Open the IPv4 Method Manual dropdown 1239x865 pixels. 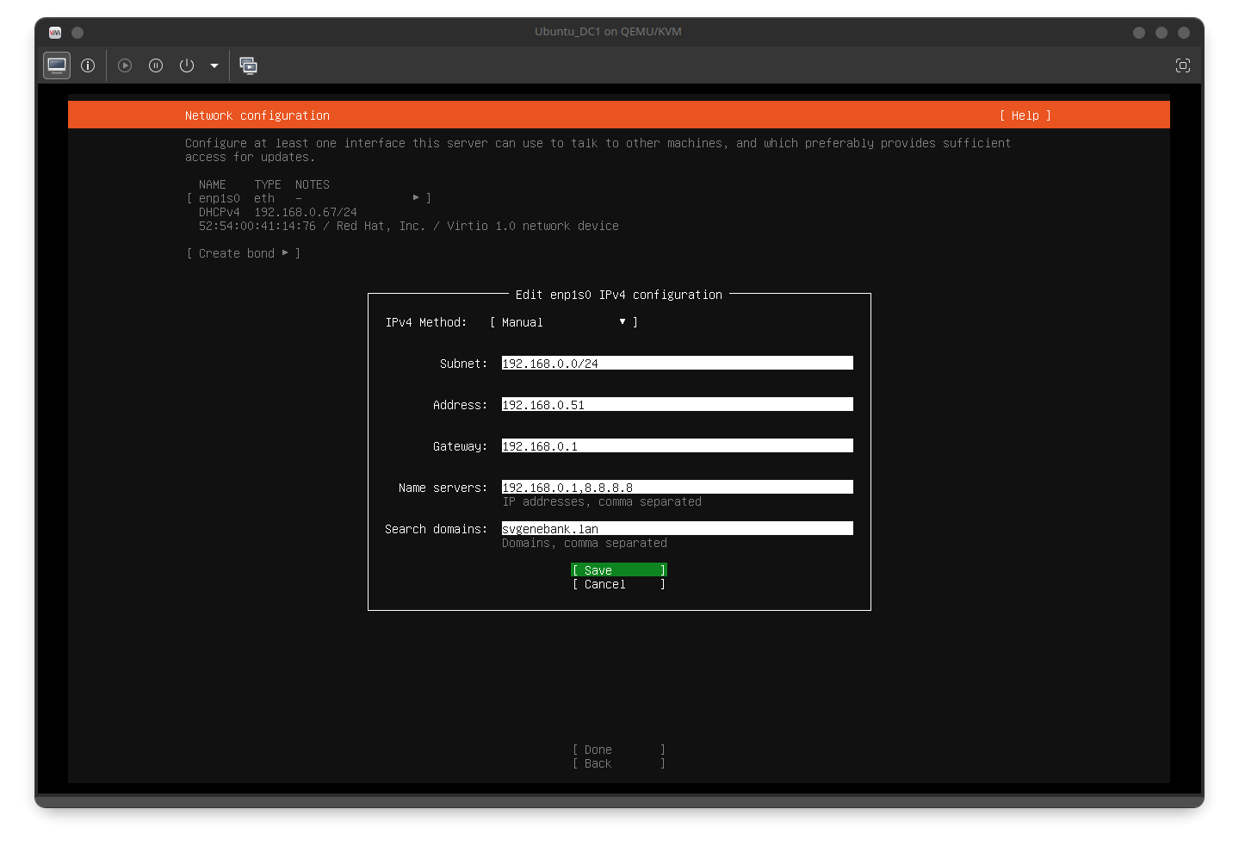[x=564, y=322]
